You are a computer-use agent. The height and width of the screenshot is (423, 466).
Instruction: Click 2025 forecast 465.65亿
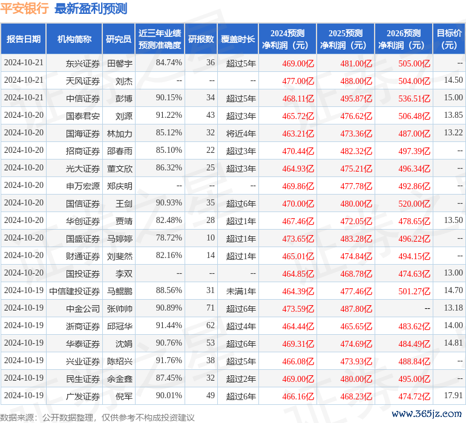[356, 326]
